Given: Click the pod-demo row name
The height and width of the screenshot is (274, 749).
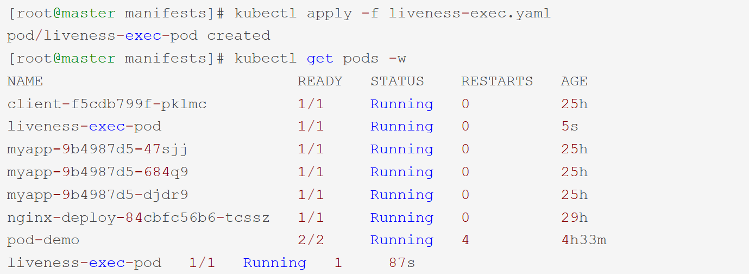Looking at the screenshot, I should [x=43, y=240].
